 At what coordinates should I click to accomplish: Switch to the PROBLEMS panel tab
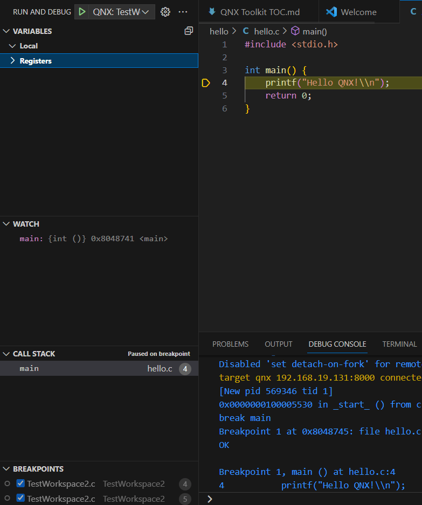(230, 344)
